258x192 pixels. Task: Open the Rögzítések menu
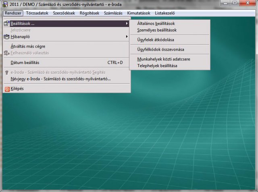click(x=89, y=13)
